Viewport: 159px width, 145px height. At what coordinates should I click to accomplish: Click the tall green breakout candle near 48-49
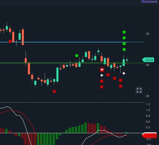[x=57, y=75]
